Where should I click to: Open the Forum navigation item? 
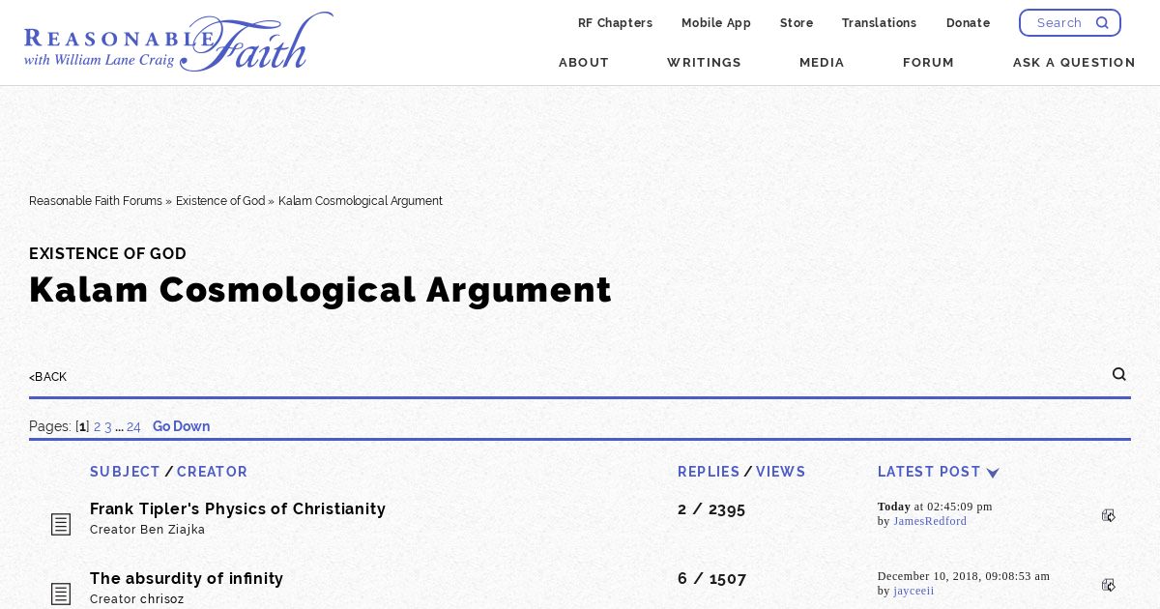tap(928, 62)
